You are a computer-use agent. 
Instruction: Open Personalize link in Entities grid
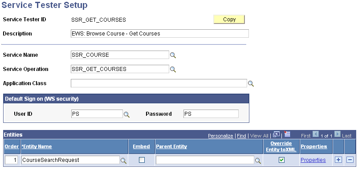click(220, 136)
